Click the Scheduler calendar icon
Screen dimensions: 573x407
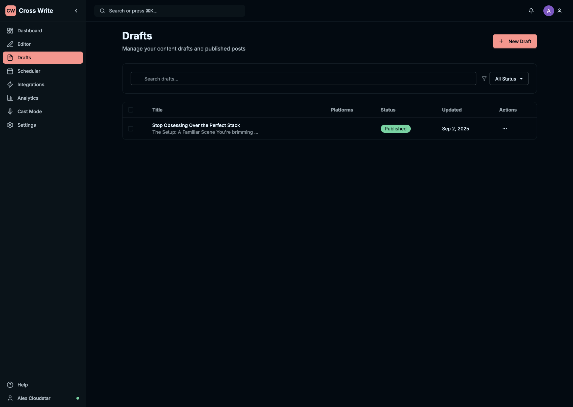[x=10, y=71]
